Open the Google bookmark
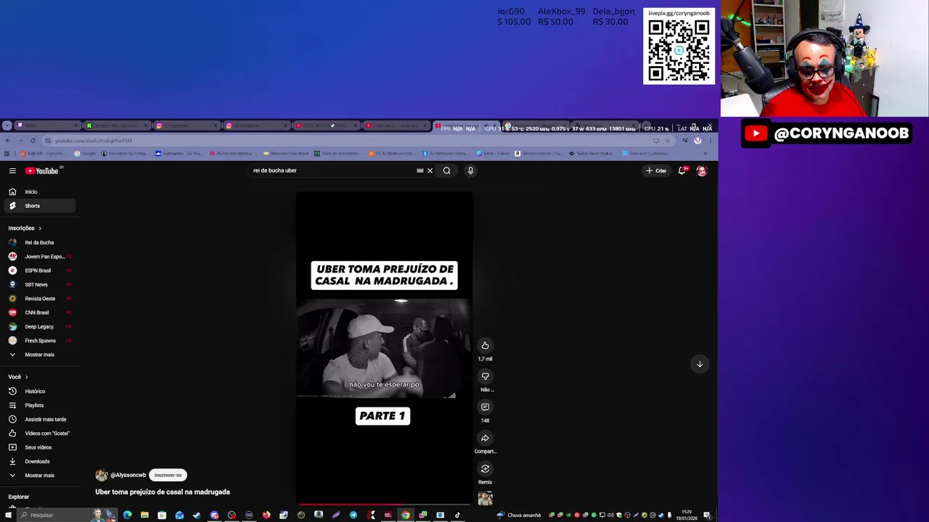This screenshot has height=522, width=929. point(85,154)
